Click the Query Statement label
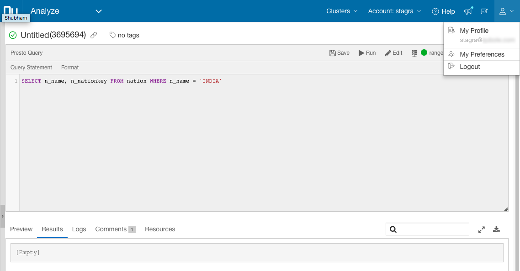Image resolution: width=520 pixels, height=271 pixels. click(31, 67)
